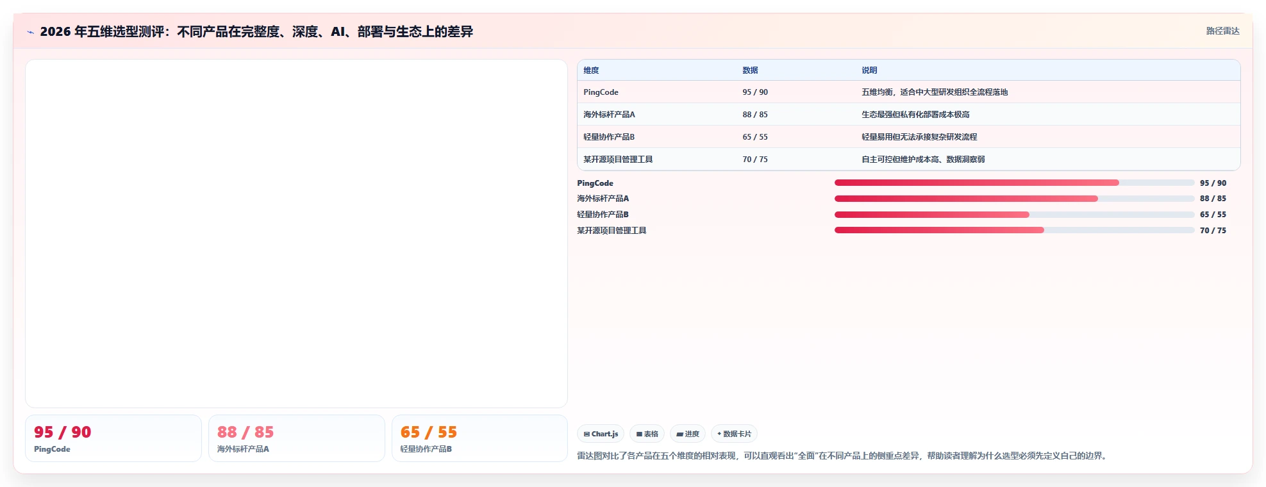Click the note "五维均衡，适合中大型研发组织全流程落地"
The height and width of the screenshot is (487, 1266).
click(935, 92)
